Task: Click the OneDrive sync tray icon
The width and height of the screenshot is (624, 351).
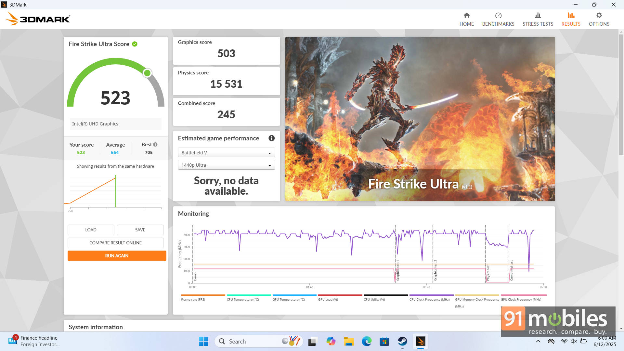Action: (551, 341)
